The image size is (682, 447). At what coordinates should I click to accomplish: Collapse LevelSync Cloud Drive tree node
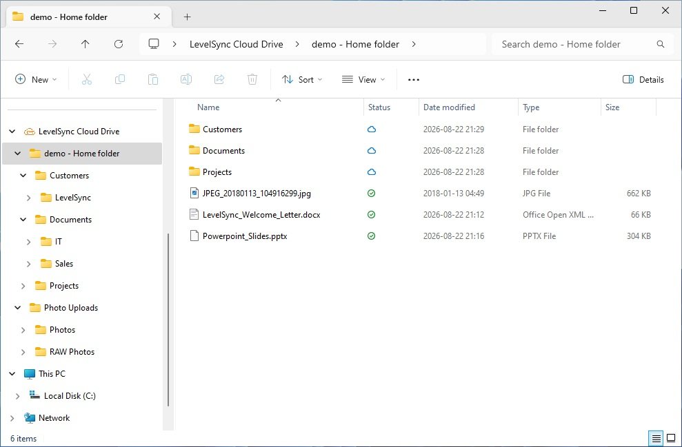tap(12, 131)
